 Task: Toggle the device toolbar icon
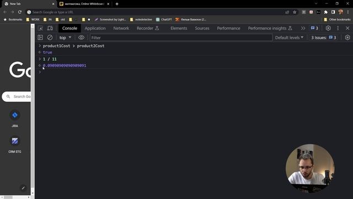click(x=50, y=28)
